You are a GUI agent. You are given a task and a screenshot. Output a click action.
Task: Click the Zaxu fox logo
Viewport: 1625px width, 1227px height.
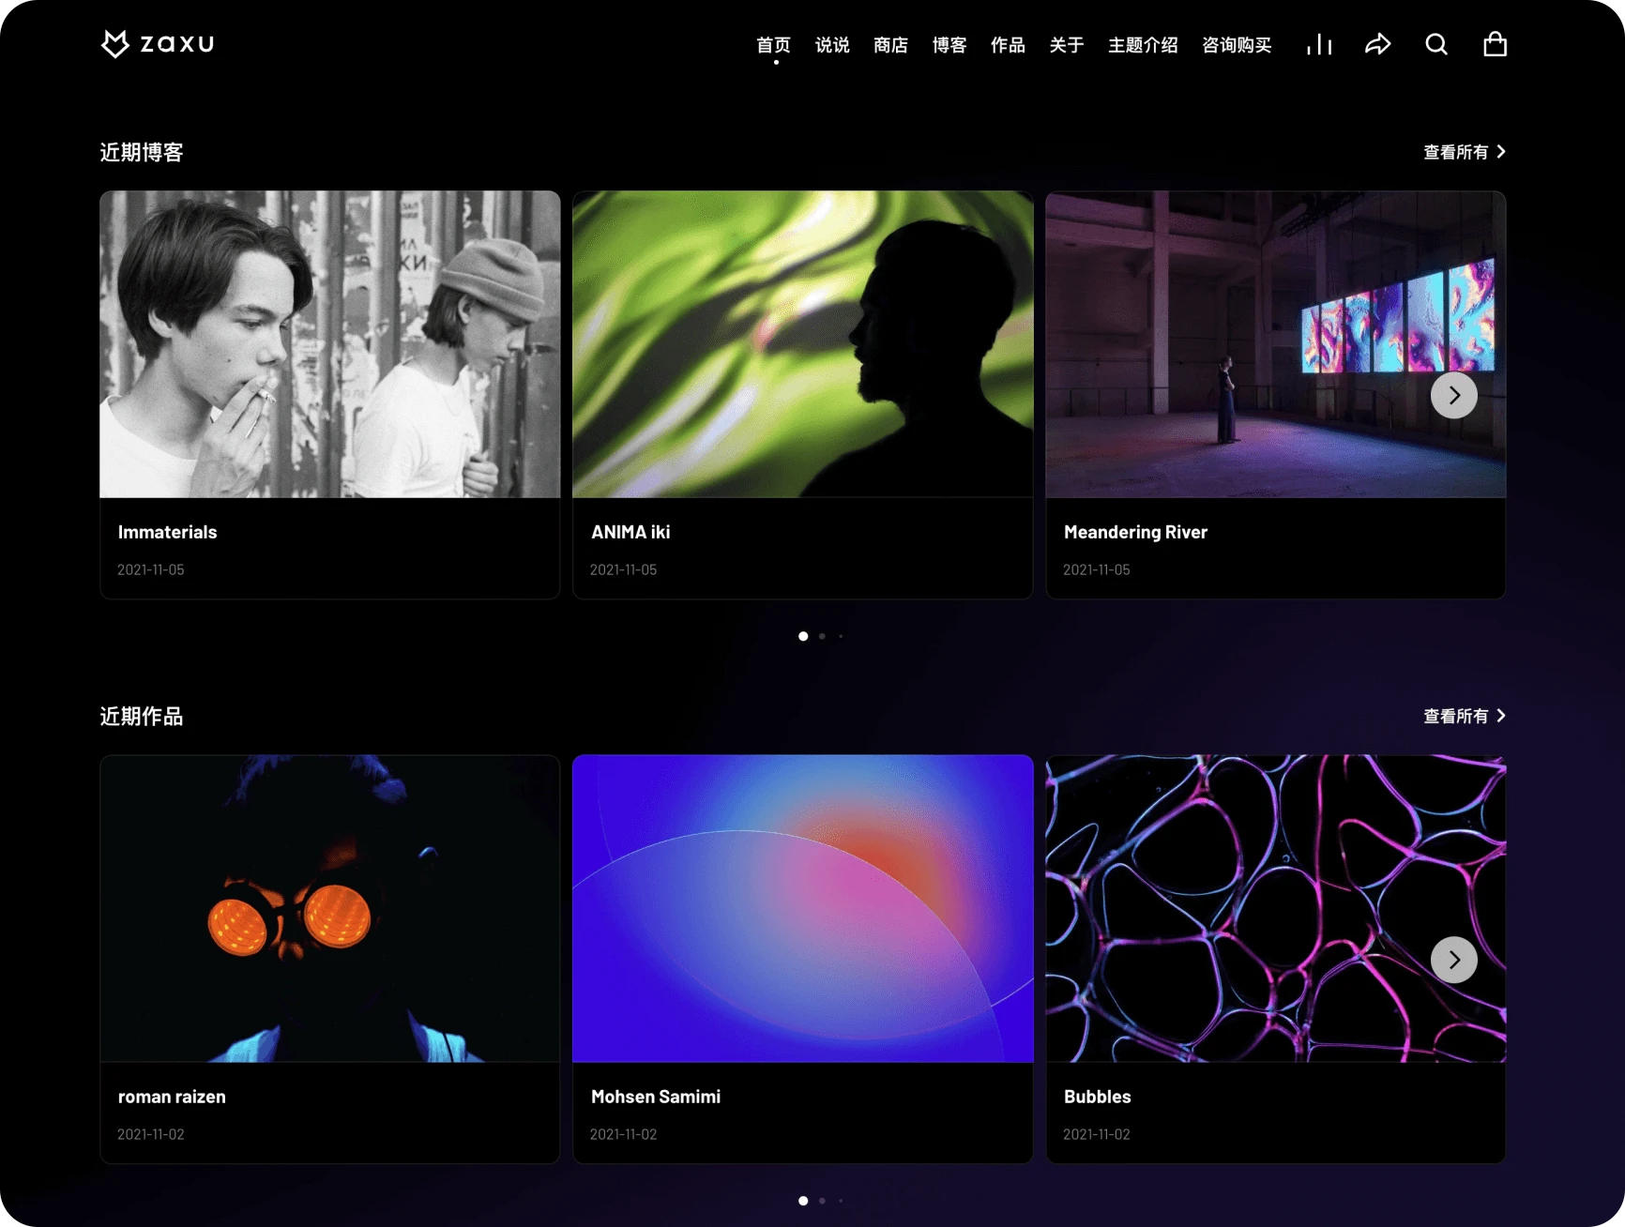click(115, 44)
